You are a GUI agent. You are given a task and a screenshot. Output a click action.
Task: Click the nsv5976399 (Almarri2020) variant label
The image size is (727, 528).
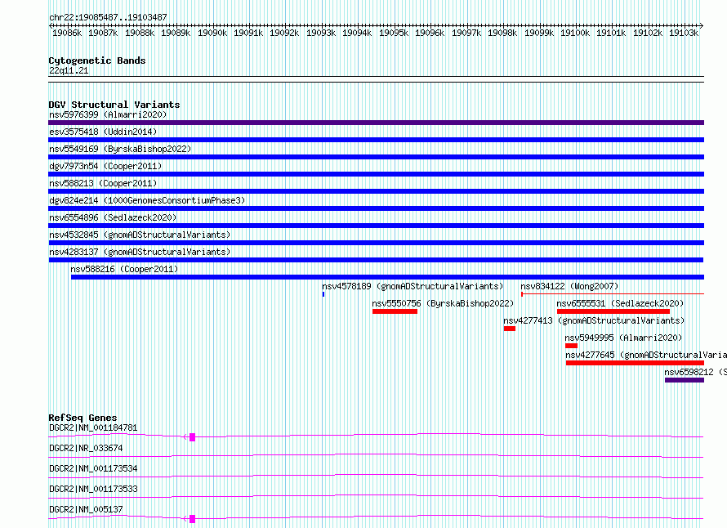point(108,114)
